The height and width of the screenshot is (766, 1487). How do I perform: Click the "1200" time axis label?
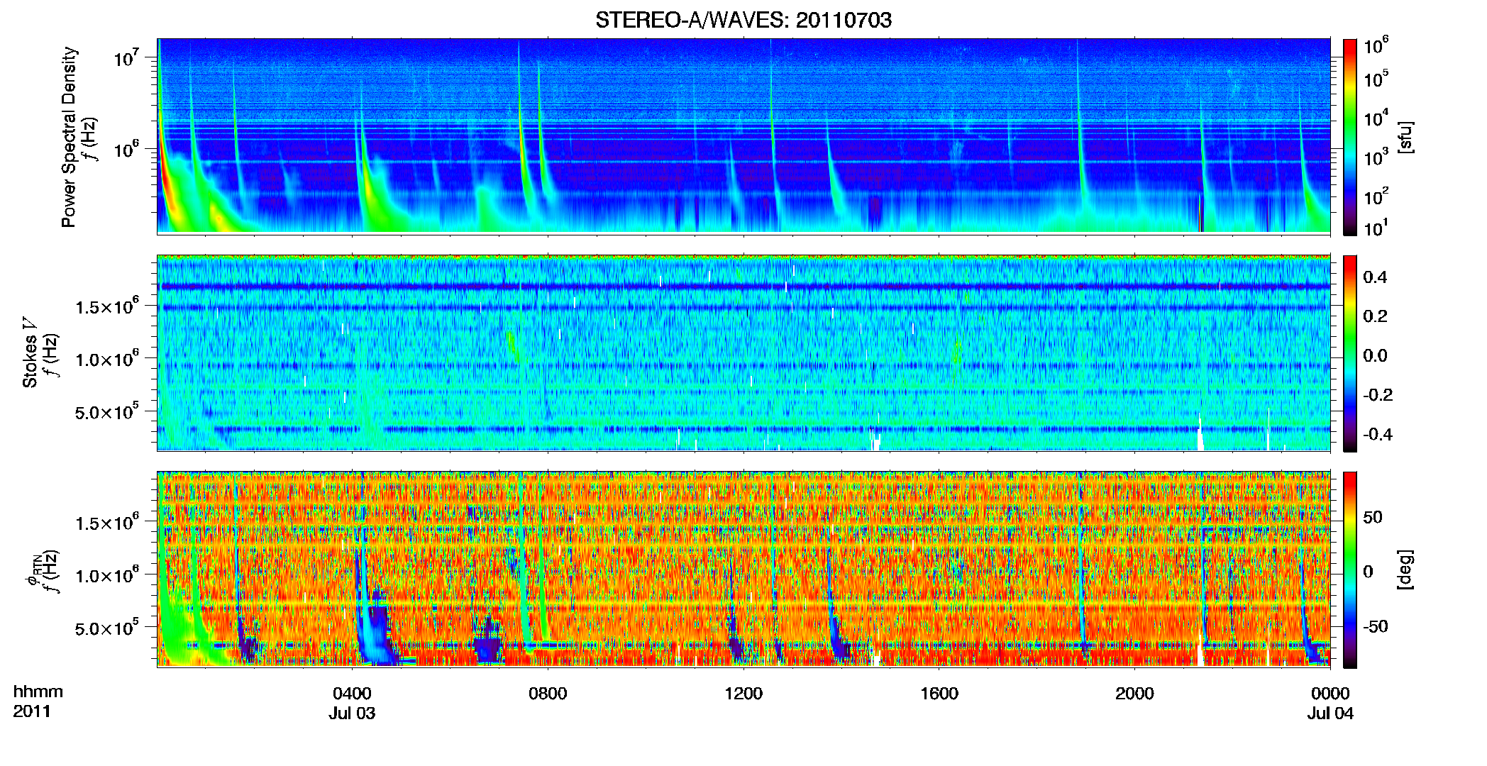(x=743, y=694)
